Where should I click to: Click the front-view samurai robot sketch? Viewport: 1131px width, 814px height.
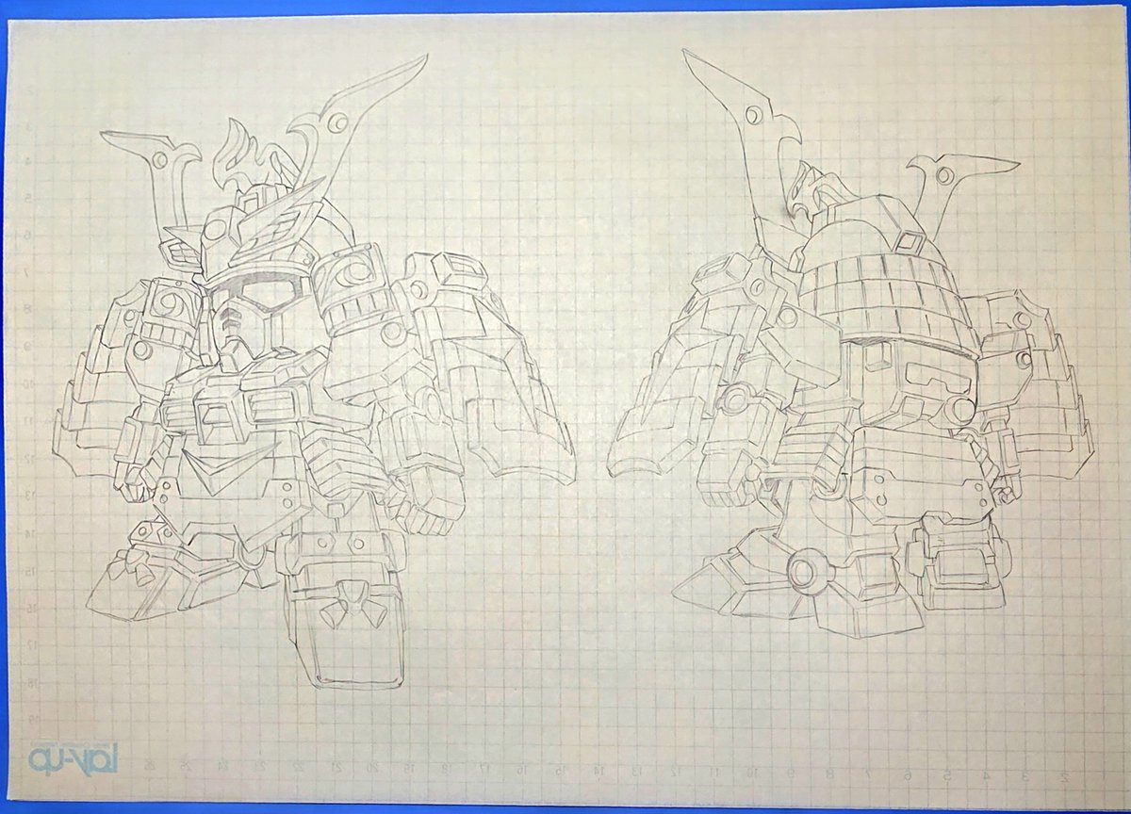tap(316, 372)
